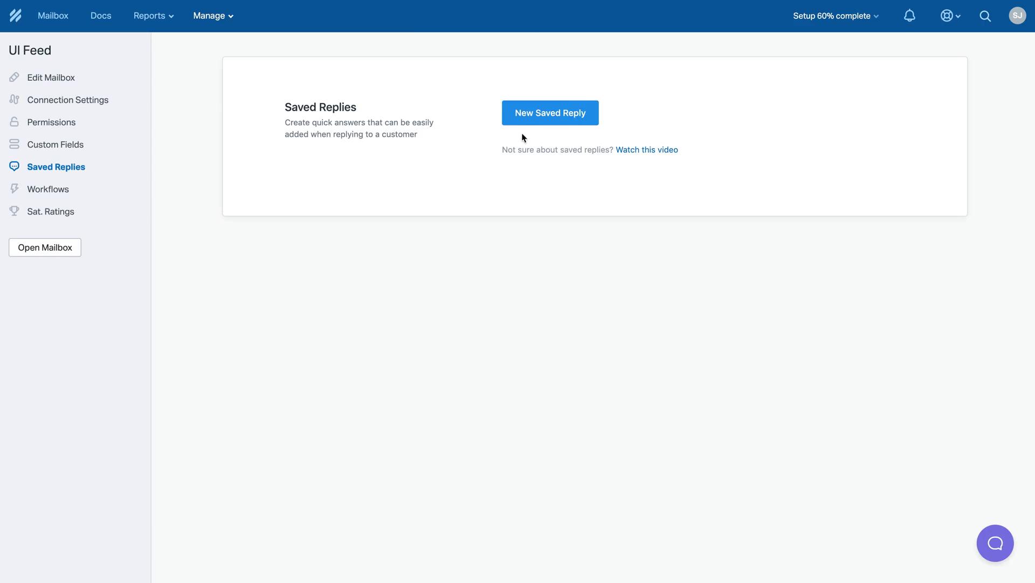
Task: Select the notification bell icon
Action: point(910,16)
